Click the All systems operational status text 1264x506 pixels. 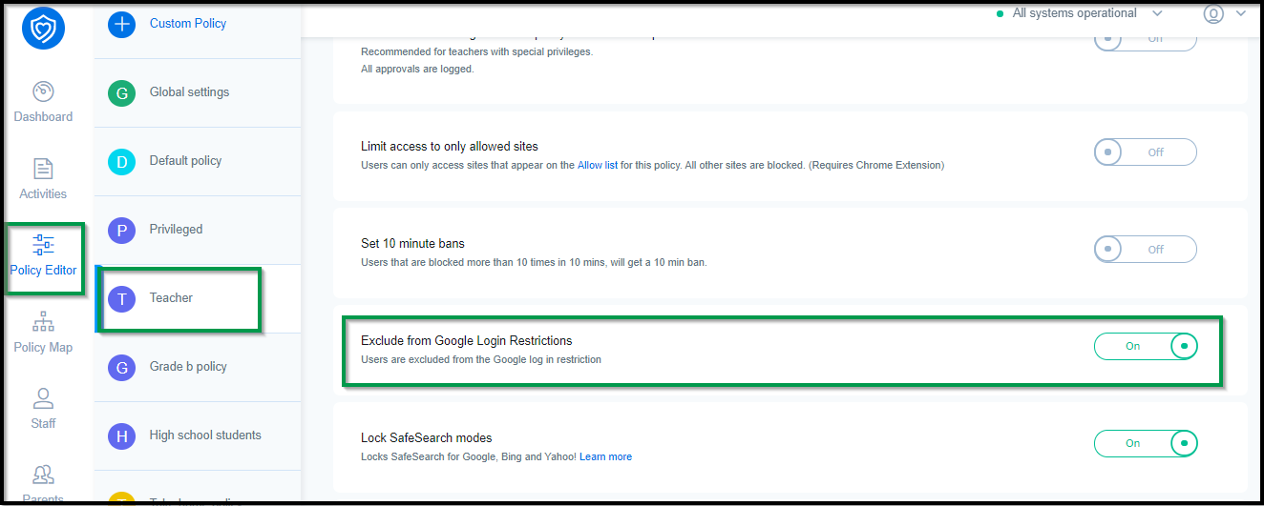pyautogui.click(x=1074, y=13)
